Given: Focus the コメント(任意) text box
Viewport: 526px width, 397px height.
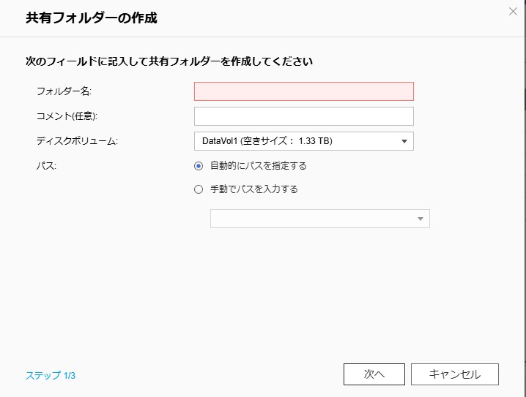Looking at the screenshot, I should 304,116.
